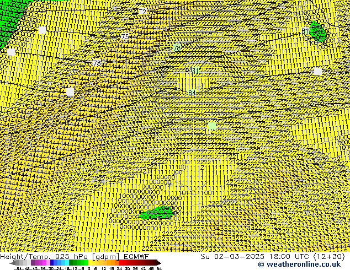Click the magenta legend swatch above -36
This screenshot has height=270, width=350.
click(x=44, y=263)
